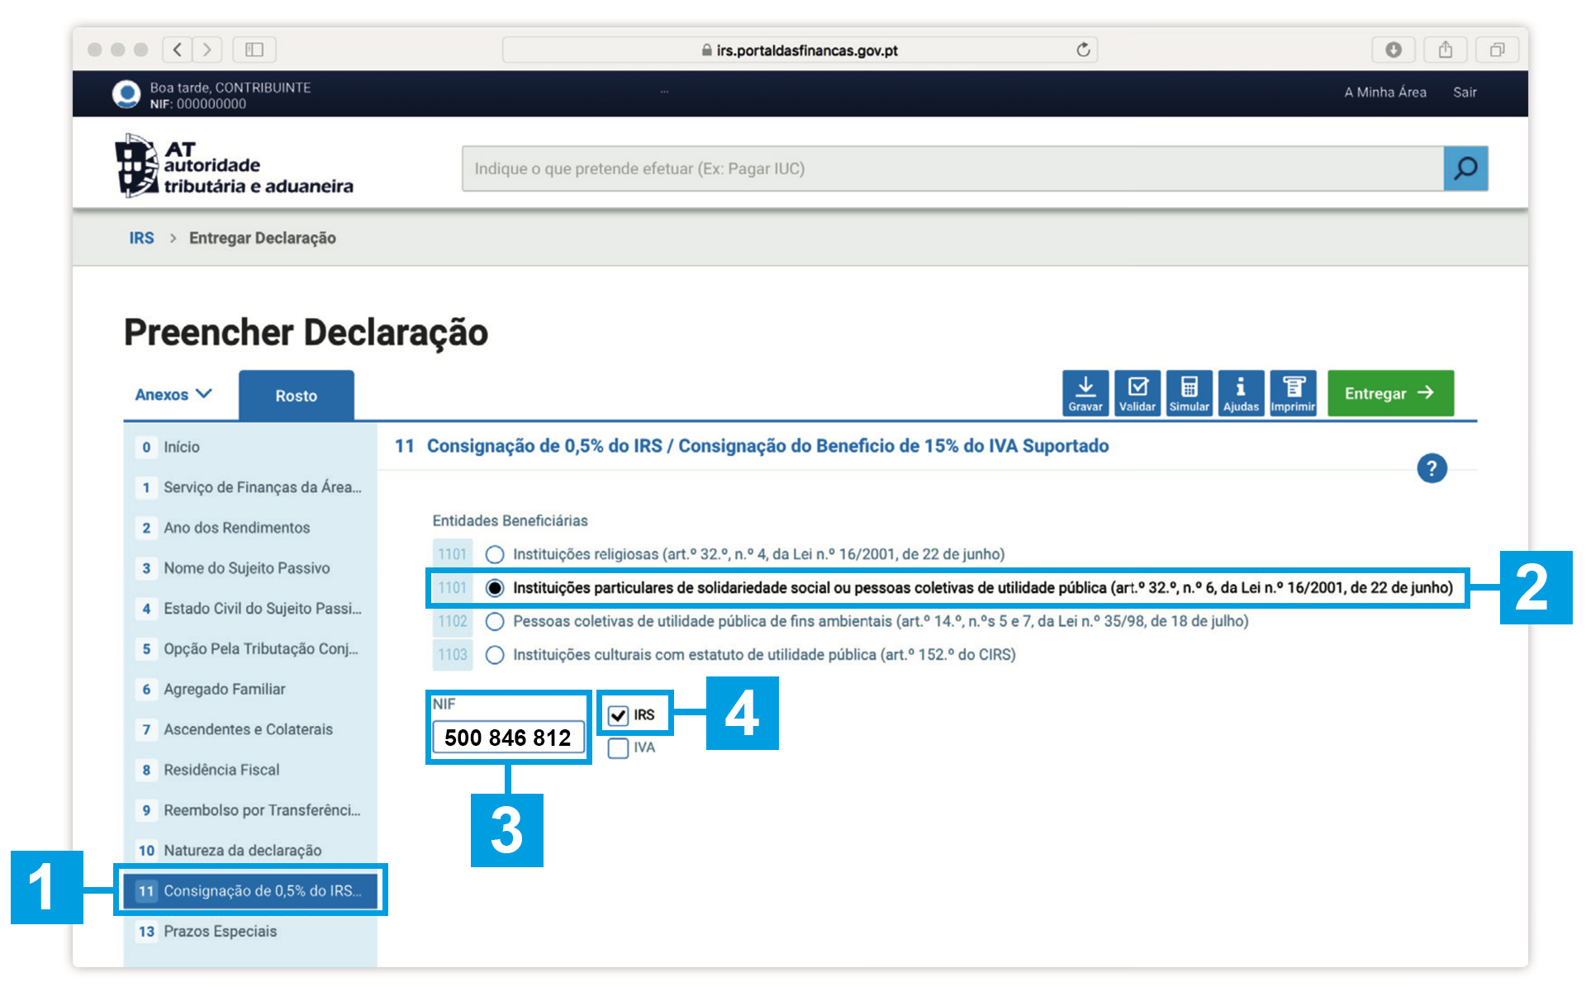Reload page with browser refresh icon
The width and height of the screenshot is (1586, 987).
point(1083,50)
